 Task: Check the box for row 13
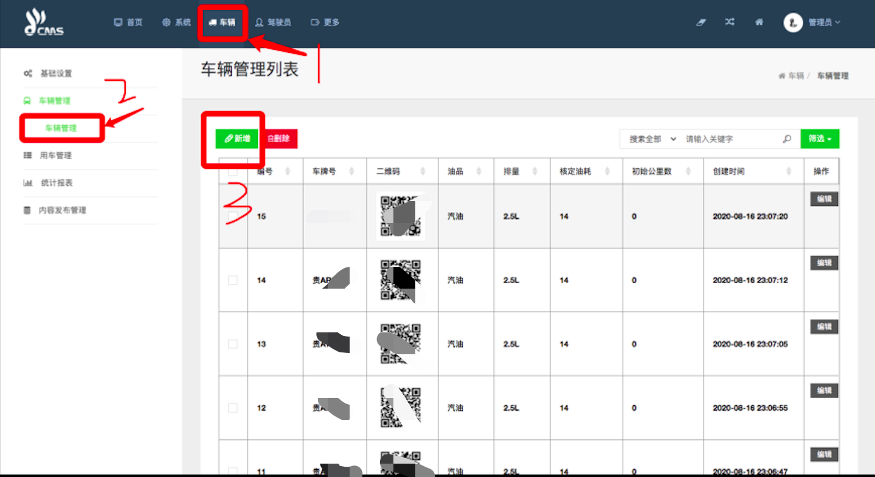click(x=233, y=344)
